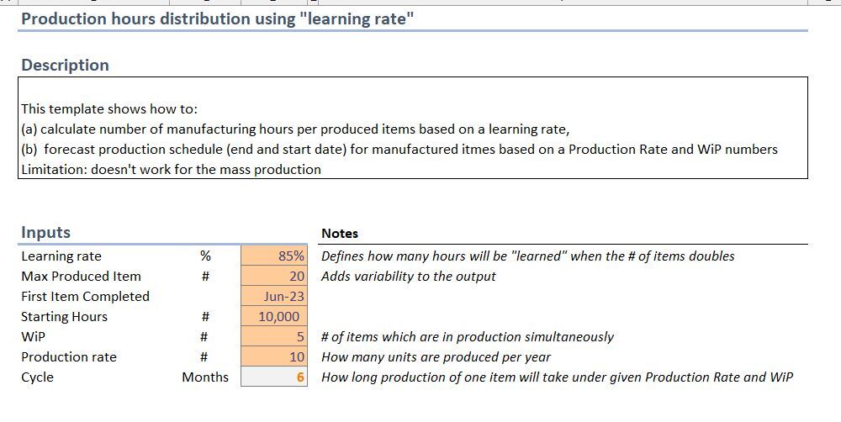Click the % unit cell beside Learning rate
Image resolution: width=841 pixels, height=422 pixels.
click(205, 256)
